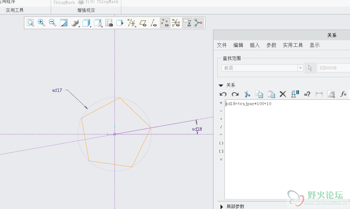
Task: Verify relations with the =? icon
Action: [307, 94]
